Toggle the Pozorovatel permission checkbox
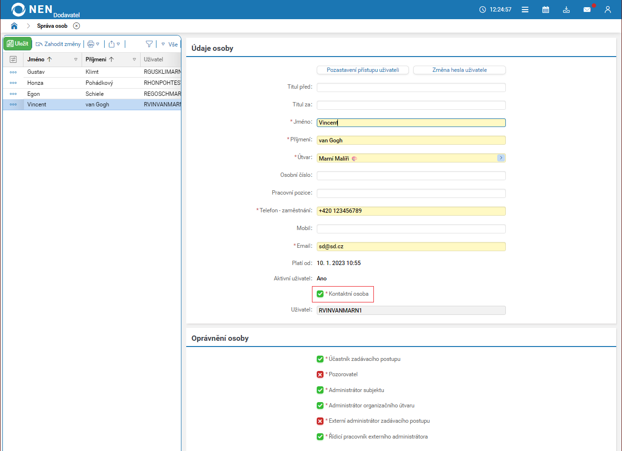622x451 pixels. coord(320,374)
